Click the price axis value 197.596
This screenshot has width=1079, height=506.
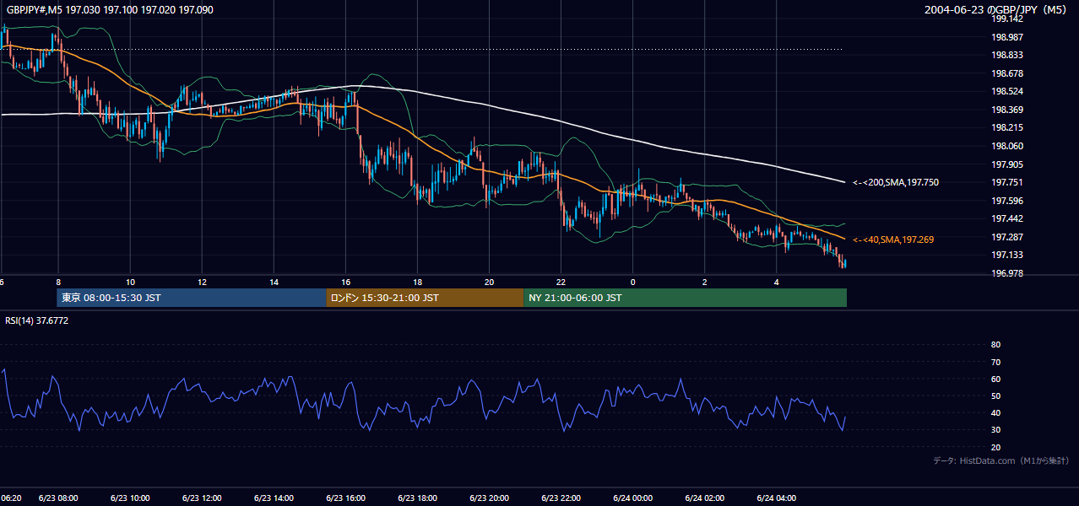pyautogui.click(x=1008, y=201)
